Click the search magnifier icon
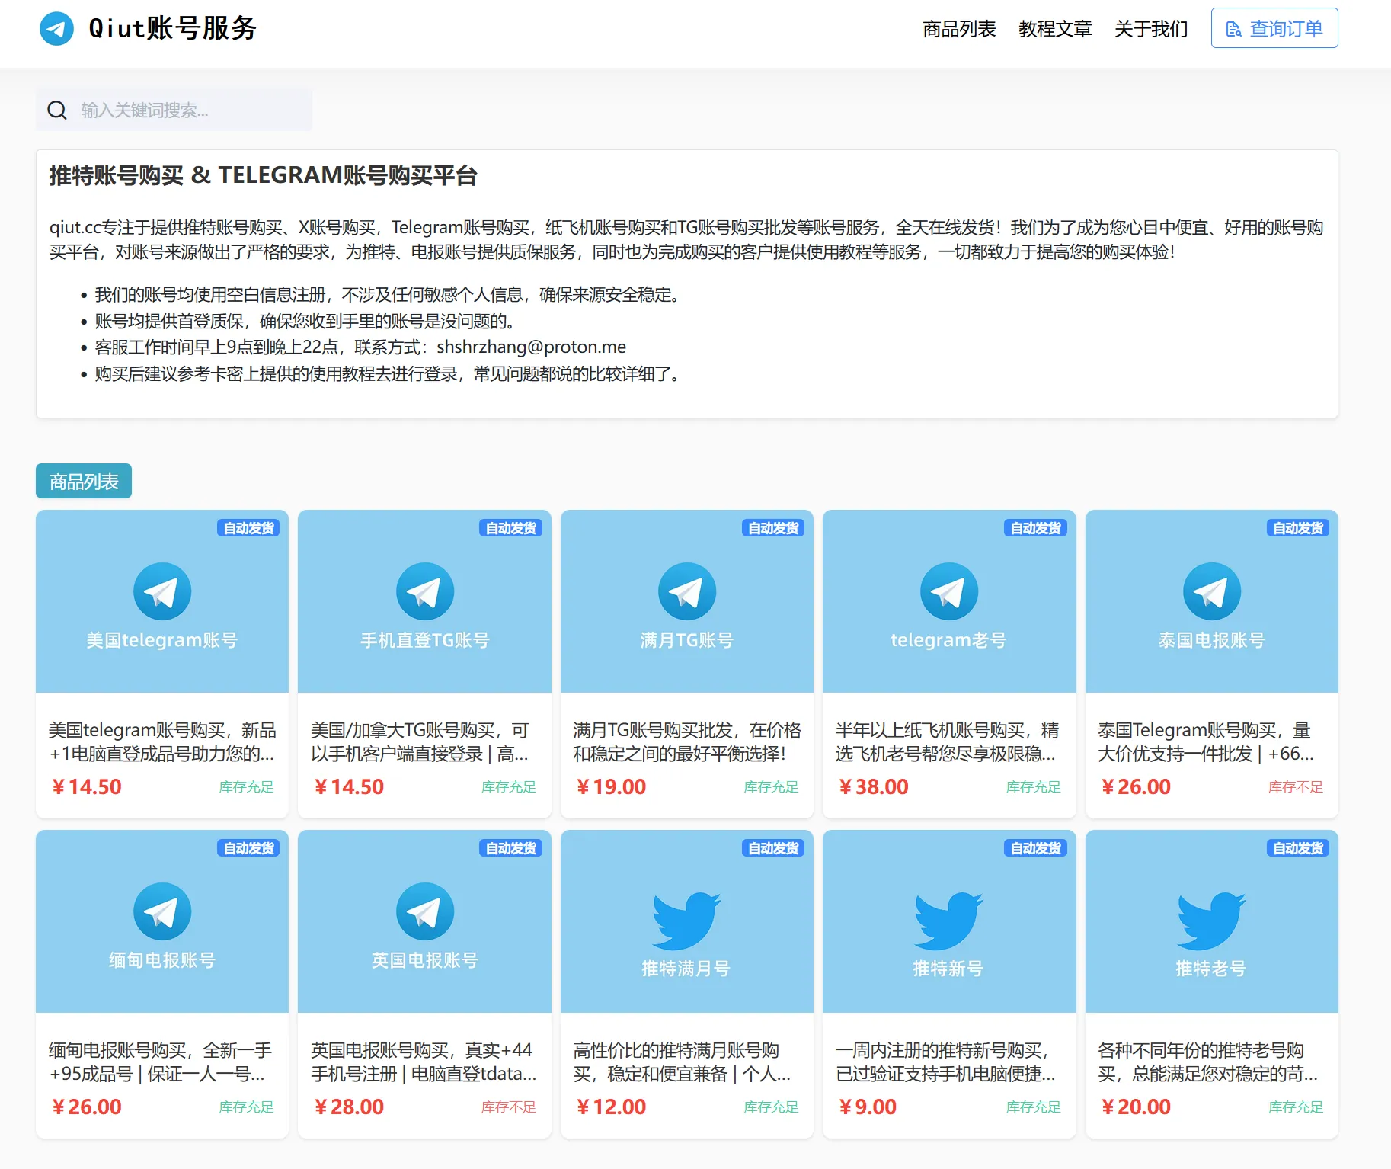This screenshot has width=1391, height=1169. (x=57, y=110)
